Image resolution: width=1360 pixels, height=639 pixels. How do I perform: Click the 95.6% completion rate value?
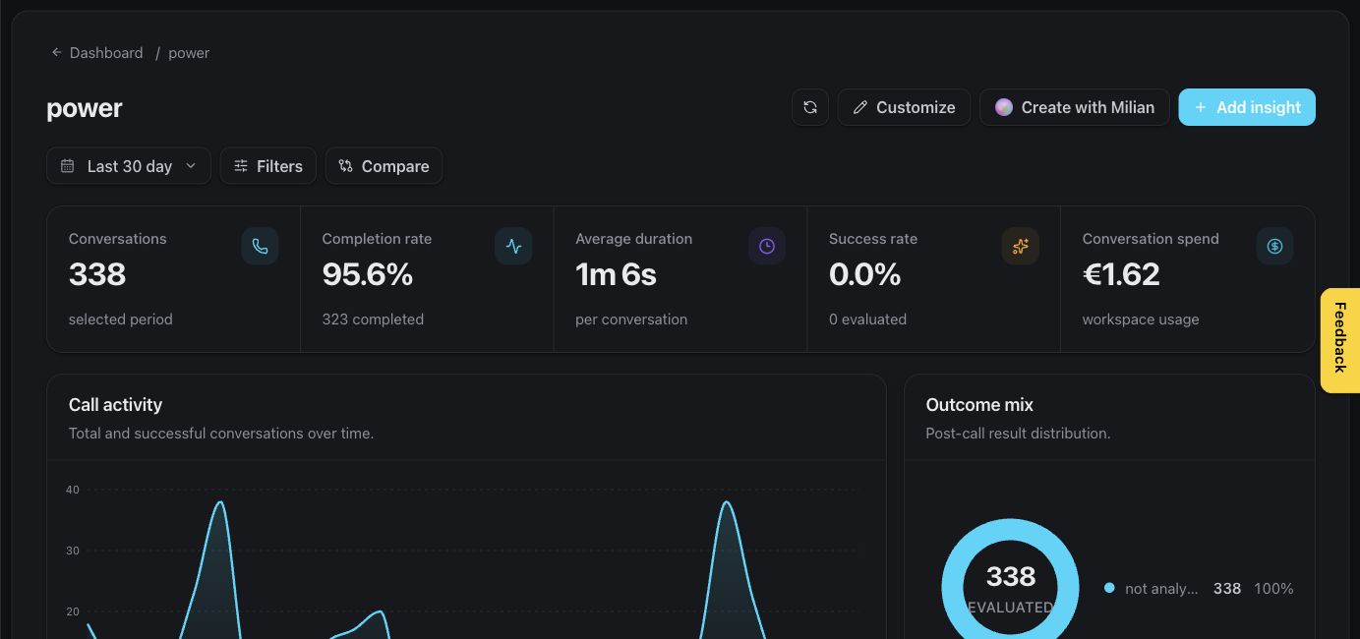368,274
